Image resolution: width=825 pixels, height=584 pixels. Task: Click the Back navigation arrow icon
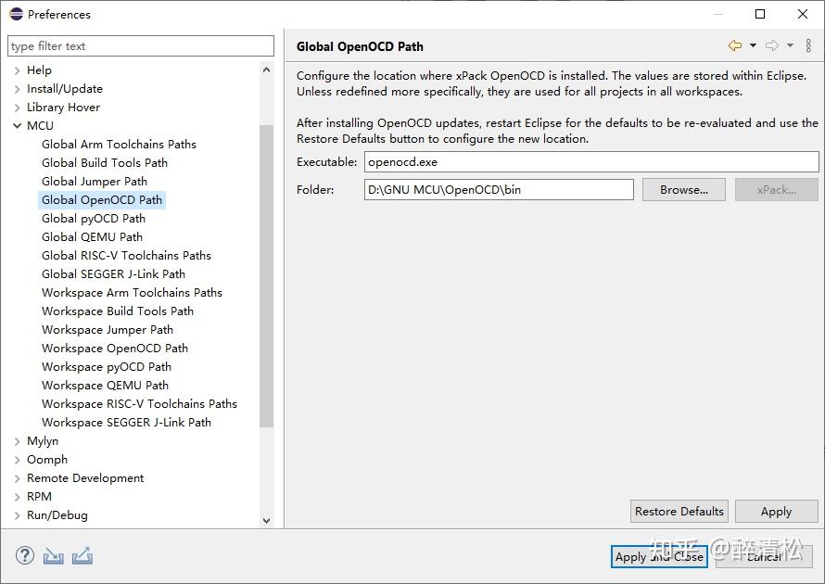click(x=735, y=45)
